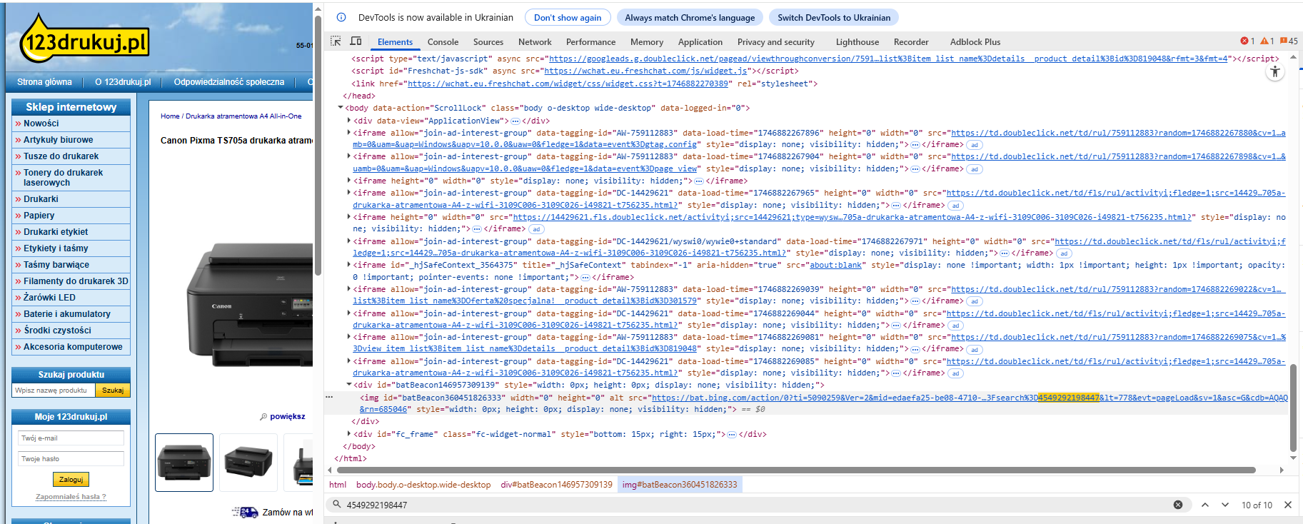This screenshot has height=524, width=1303.
Task: Open the Network tab
Action: [x=535, y=42]
